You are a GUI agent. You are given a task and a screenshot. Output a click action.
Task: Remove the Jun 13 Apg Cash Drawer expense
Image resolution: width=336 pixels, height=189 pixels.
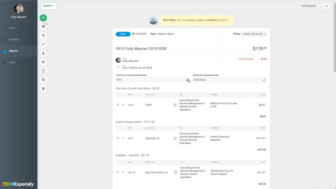(x=117, y=173)
